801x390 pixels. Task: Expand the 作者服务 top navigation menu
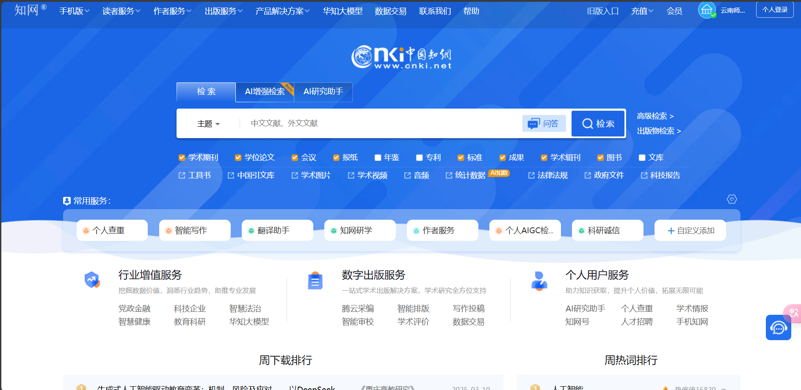click(172, 11)
